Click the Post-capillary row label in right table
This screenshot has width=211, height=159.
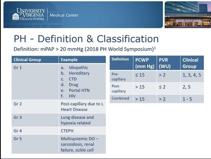coord(118,89)
